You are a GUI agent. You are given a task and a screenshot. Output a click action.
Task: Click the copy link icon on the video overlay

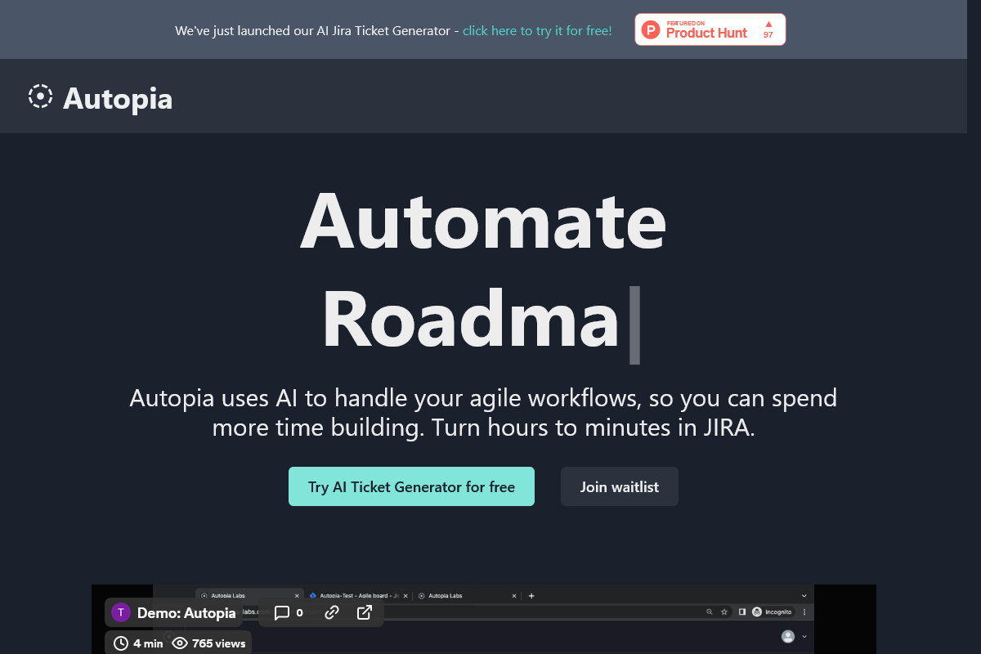[330, 612]
